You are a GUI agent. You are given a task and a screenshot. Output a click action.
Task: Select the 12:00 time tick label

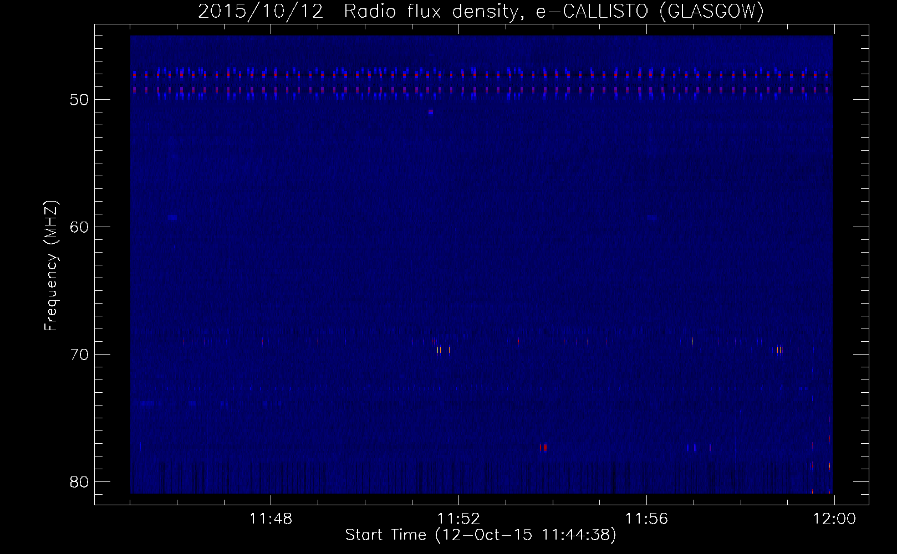click(834, 519)
